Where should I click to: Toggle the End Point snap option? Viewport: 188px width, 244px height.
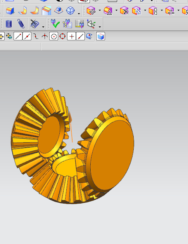coord(18,36)
